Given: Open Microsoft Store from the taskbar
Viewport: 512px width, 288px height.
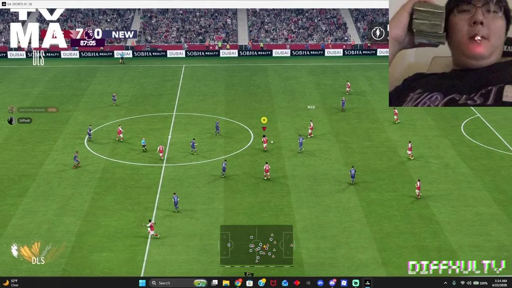Looking at the screenshot, I should click(x=250, y=283).
